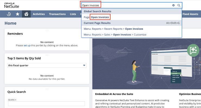This screenshot has width=201, height=108.
Task: Open the green AI assistant chat icon
Action: (x=193, y=50)
